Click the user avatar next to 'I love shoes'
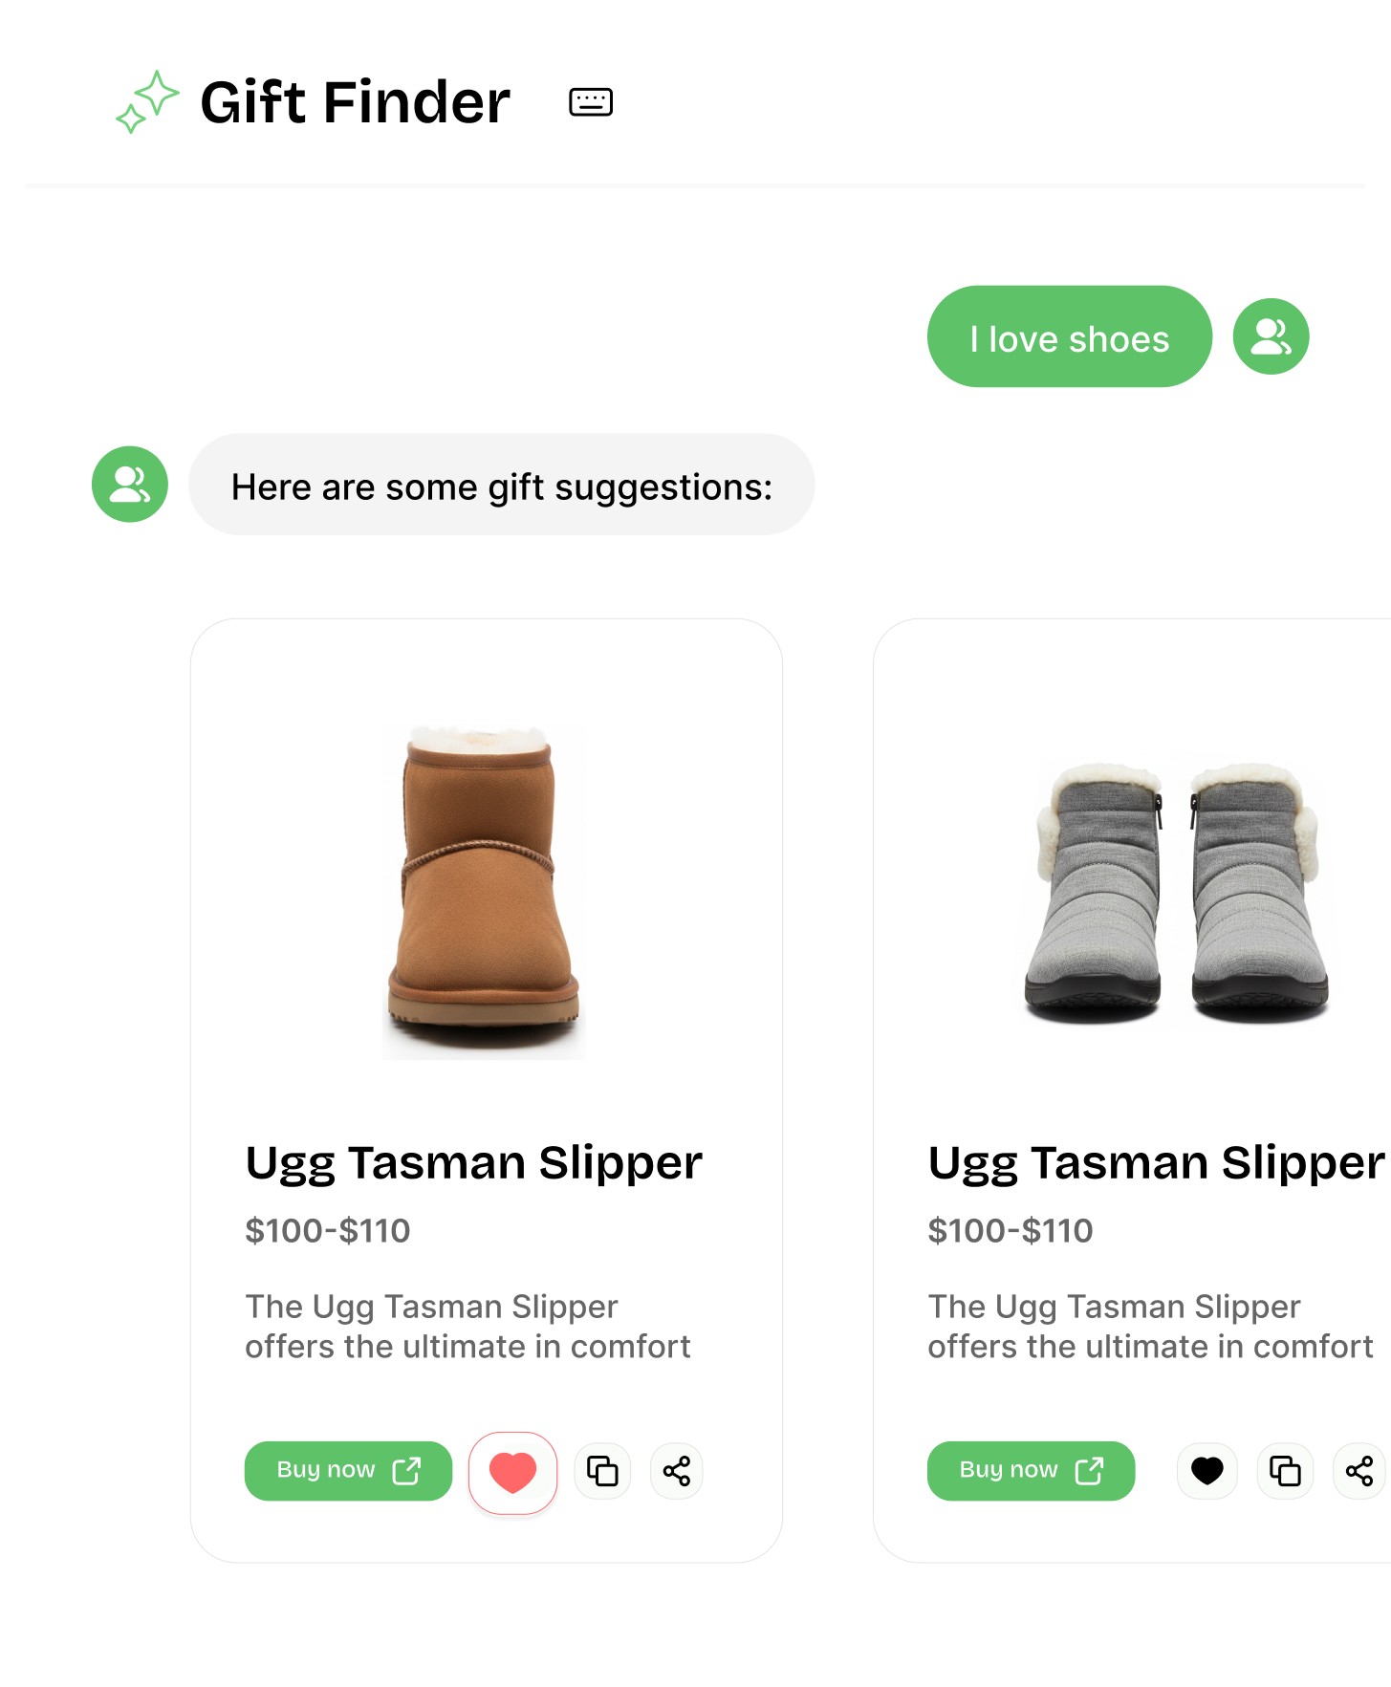Image resolution: width=1391 pixels, height=1687 pixels. point(1270,335)
